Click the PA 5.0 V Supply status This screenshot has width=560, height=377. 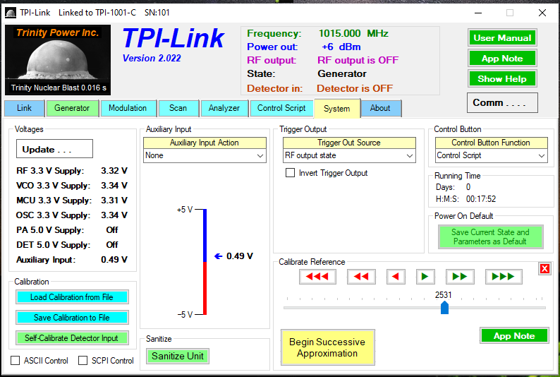tap(112, 230)
